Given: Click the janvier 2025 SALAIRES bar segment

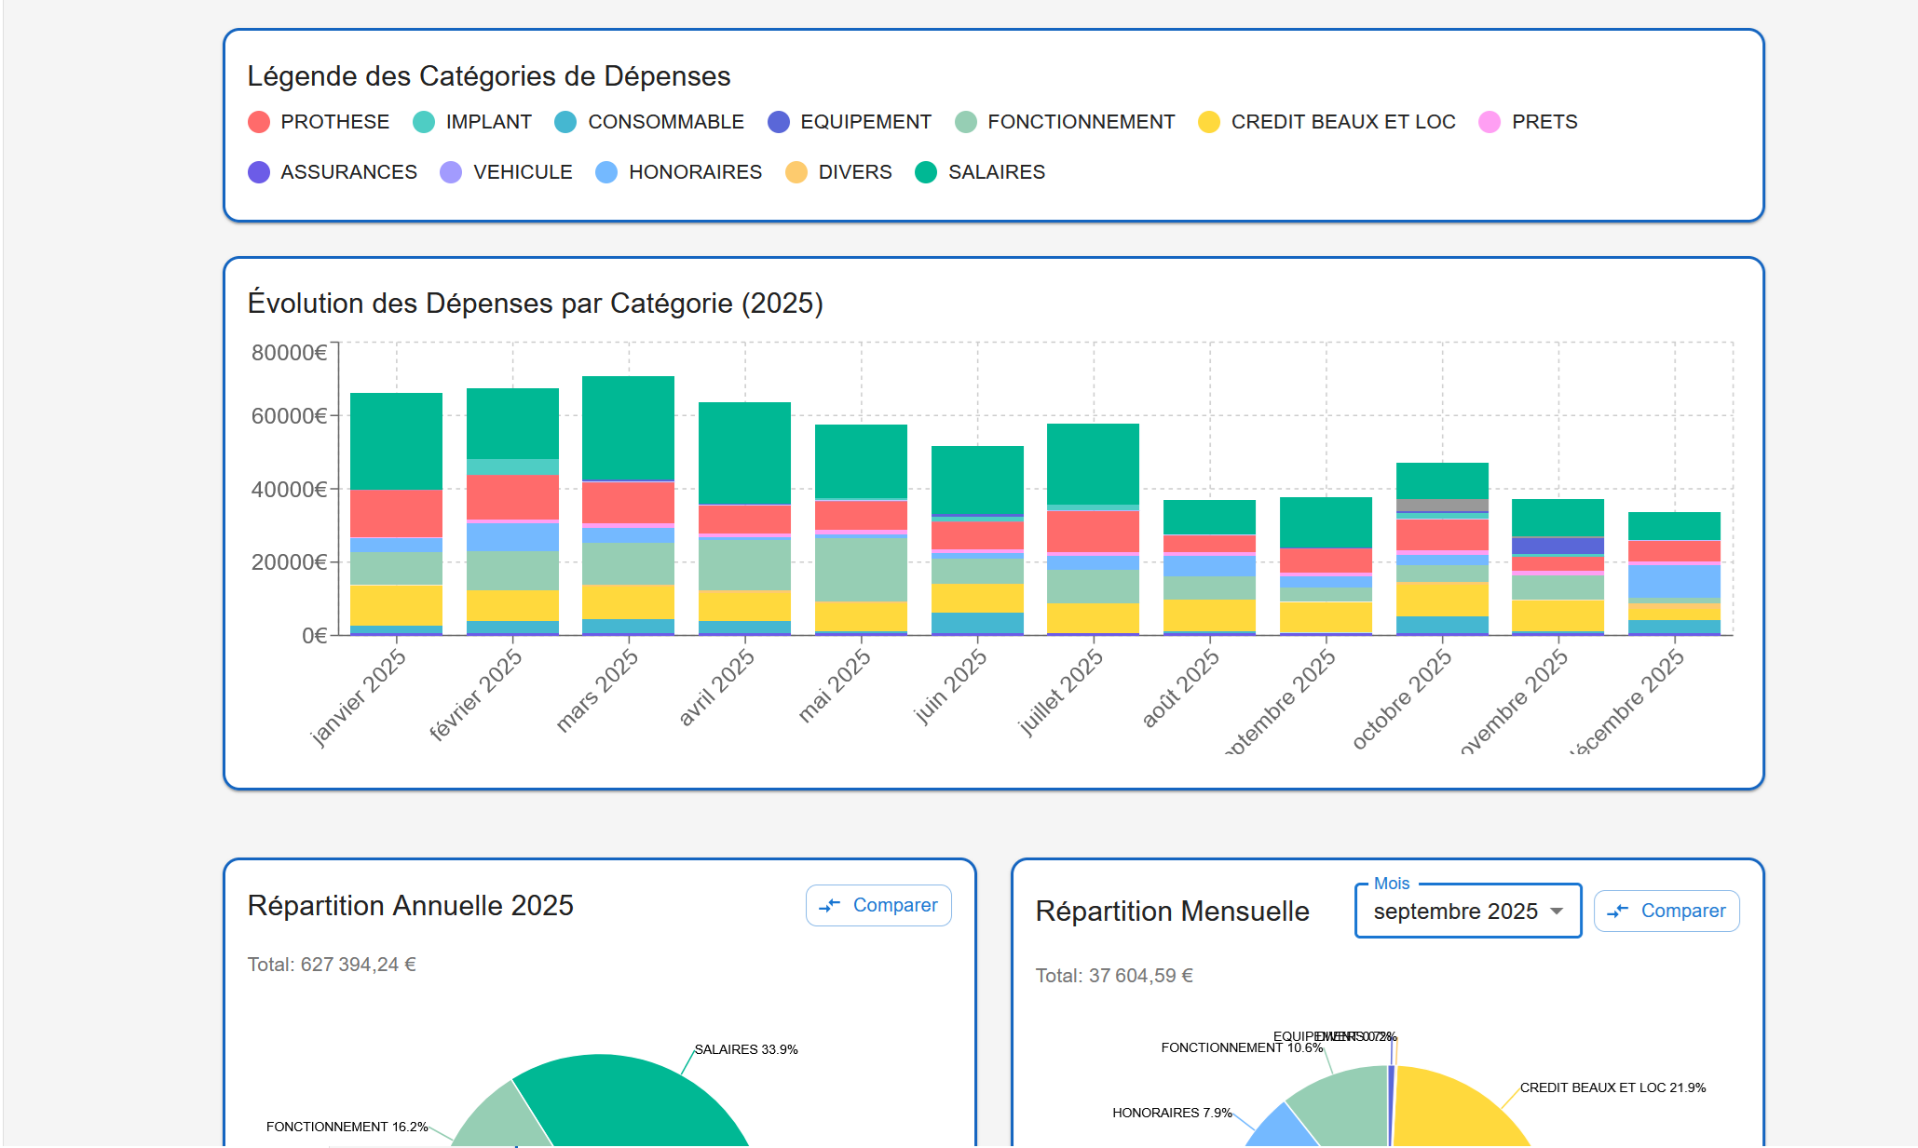Looking at the screenshot, I should 396,440.
